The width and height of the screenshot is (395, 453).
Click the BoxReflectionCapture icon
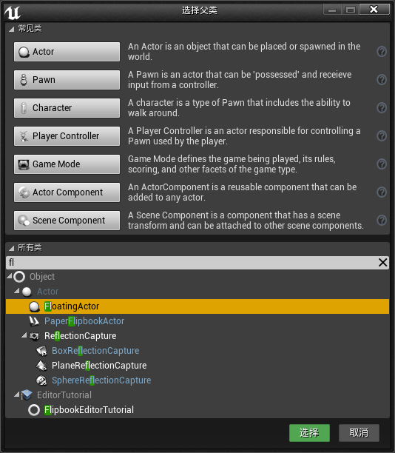click(41, 351)
